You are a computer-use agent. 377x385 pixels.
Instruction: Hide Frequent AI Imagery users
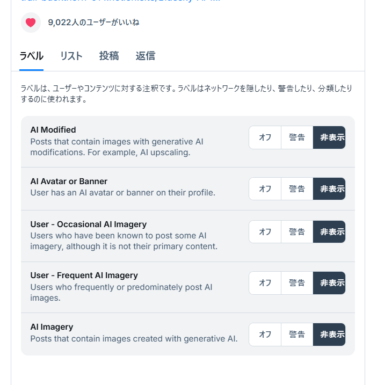click(329, 283)
